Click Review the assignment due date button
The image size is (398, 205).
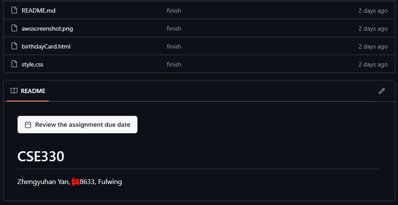(77, 125)
